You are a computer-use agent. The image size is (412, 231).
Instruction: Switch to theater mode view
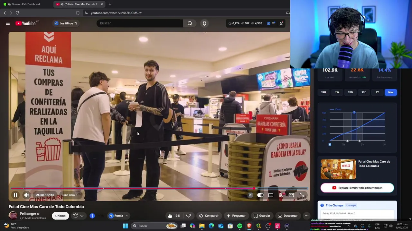tap(291, 195)
